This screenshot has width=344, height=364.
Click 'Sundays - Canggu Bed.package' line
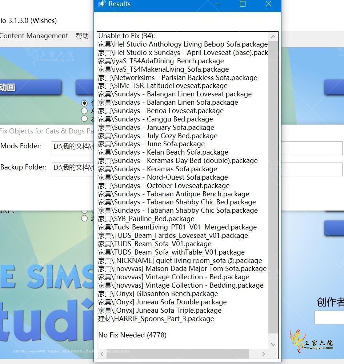pyautogui.click(x=155, y=119)
